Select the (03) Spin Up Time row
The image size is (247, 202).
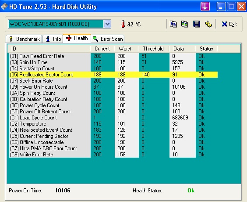coord(113,62)
